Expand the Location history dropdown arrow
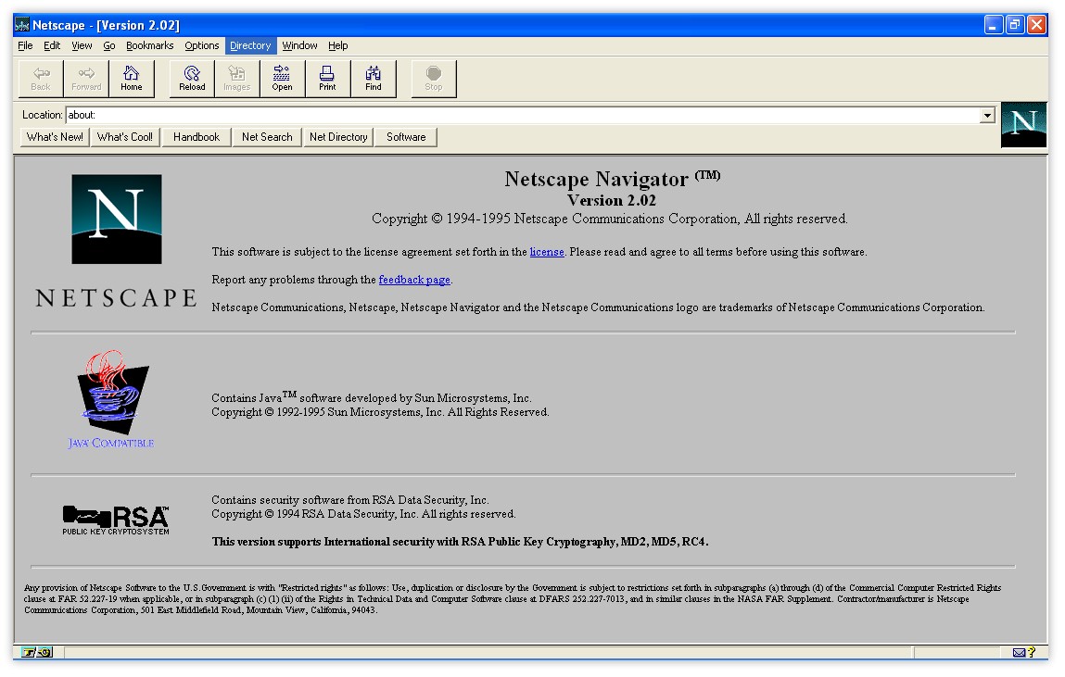 pyautogui.click(x=987, y=116)
